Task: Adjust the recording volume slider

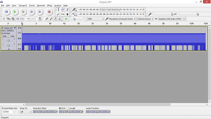Action: (x=172, y=14)
